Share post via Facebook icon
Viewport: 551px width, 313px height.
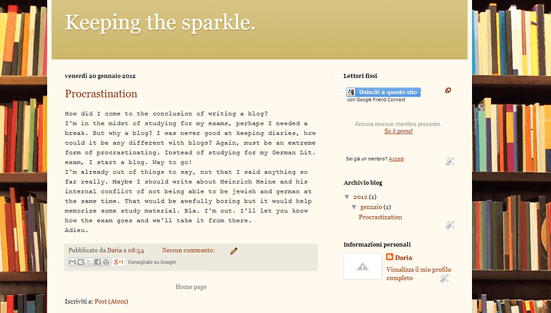98,262
